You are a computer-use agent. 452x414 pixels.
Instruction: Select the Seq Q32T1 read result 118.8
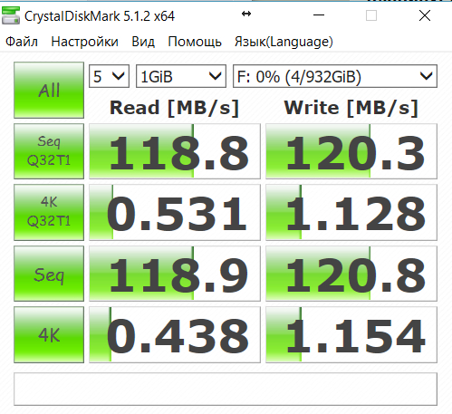(x=175, y=151)
